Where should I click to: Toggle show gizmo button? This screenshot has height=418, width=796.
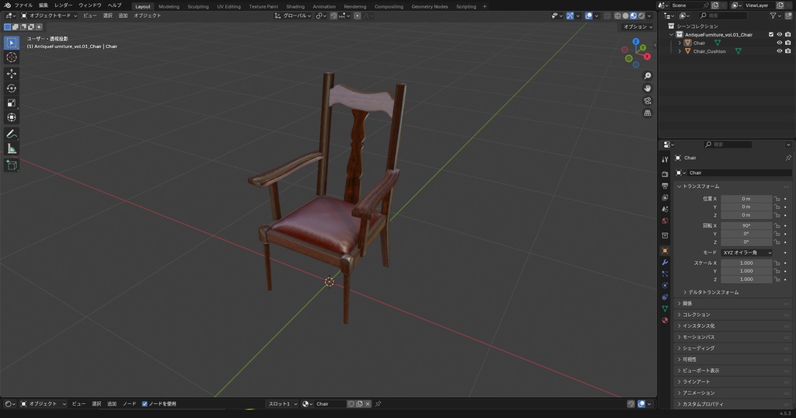(x=570, y=16)
